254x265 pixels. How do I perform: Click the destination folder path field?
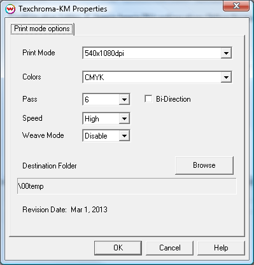point(127,186)
